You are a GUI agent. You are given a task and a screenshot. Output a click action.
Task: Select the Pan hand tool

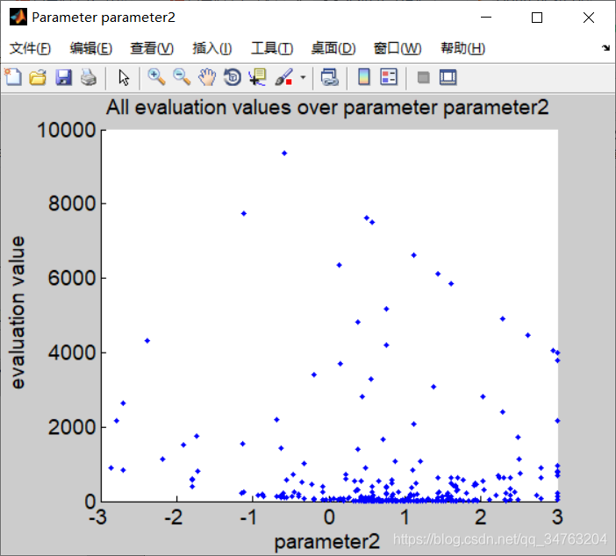click(x=207, y=77)
